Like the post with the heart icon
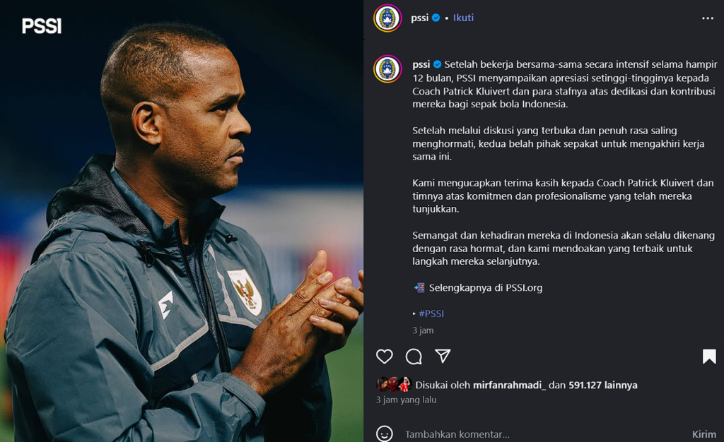 coord(384,357)
